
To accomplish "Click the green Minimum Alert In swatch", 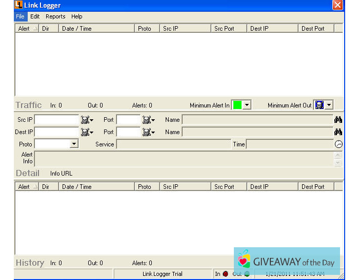I will 237,105.
